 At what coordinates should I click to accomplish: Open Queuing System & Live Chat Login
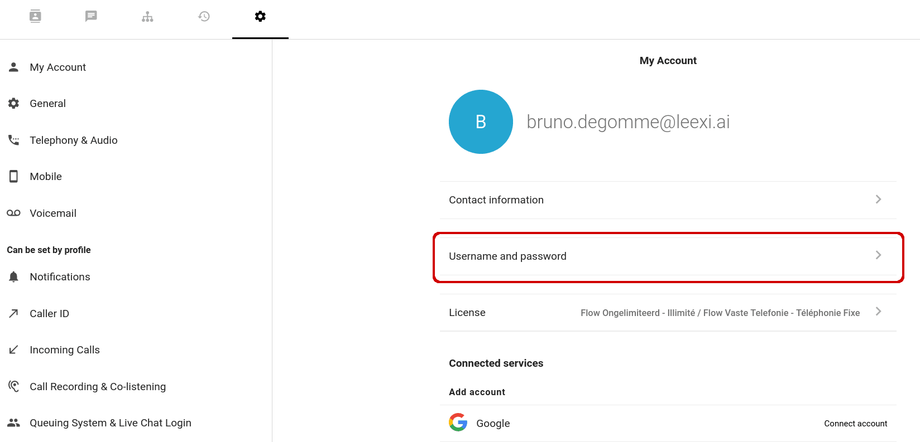(110, 423)
